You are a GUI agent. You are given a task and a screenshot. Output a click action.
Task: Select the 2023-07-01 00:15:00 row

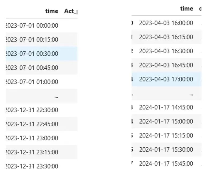click(x=42, y=40)
